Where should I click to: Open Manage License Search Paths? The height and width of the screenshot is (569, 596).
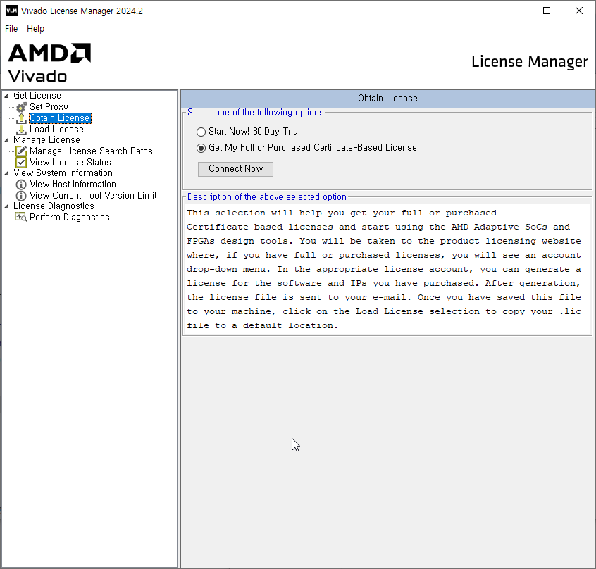point(91,151)
